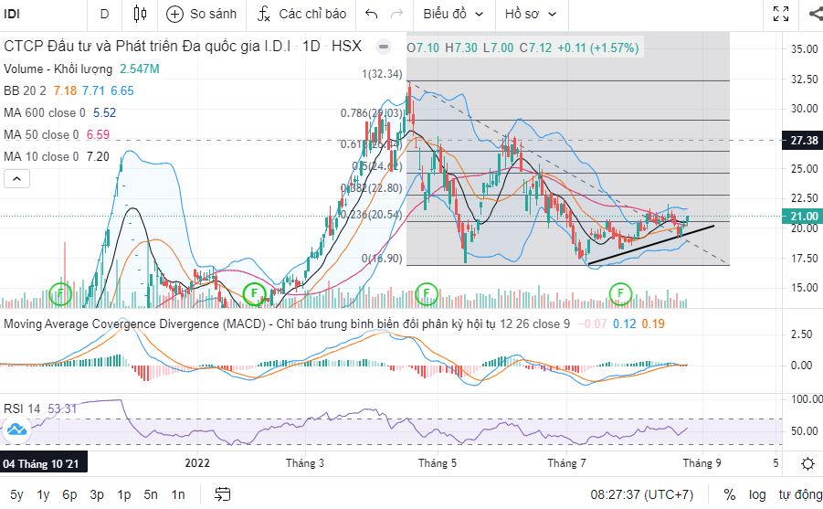
Task: Toggle the log scale
Action: coord(757,494)
